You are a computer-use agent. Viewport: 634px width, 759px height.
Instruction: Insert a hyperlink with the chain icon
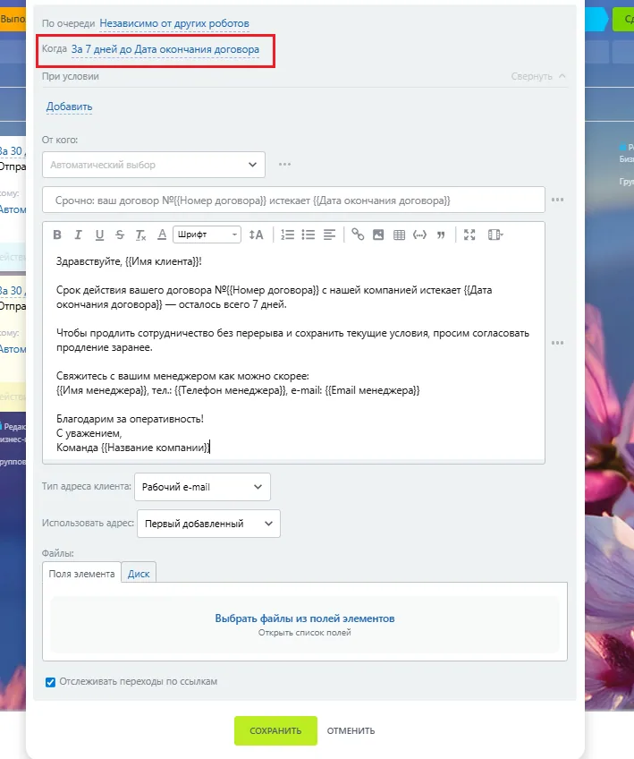[x=358, y=235]
